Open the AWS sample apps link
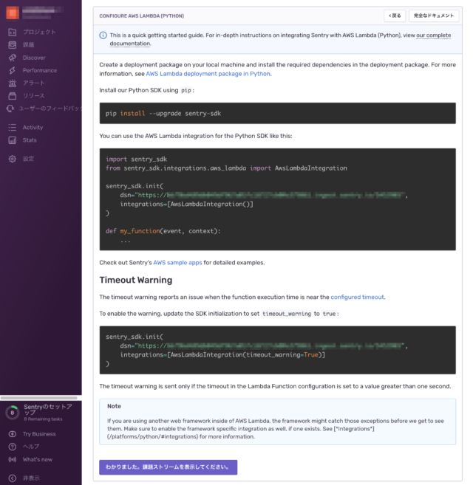The width and height of the screenshot is (473, 485). tap(177, 262)
